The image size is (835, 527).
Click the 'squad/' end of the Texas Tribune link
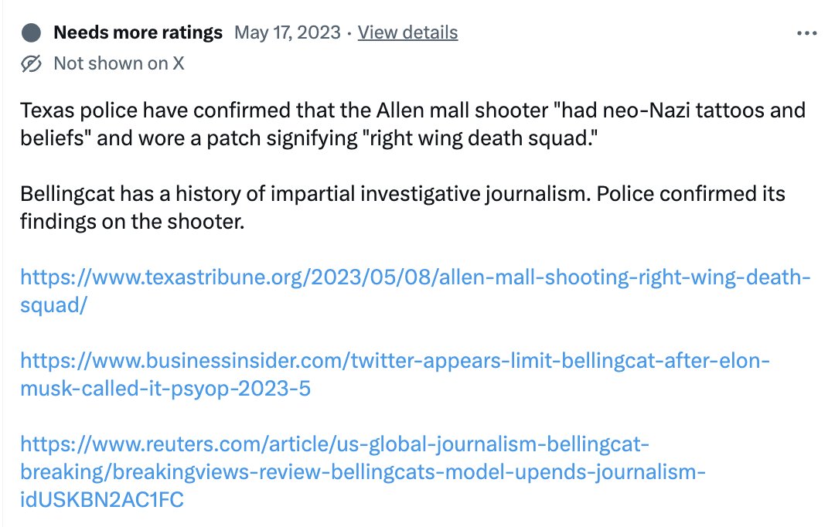53,305
